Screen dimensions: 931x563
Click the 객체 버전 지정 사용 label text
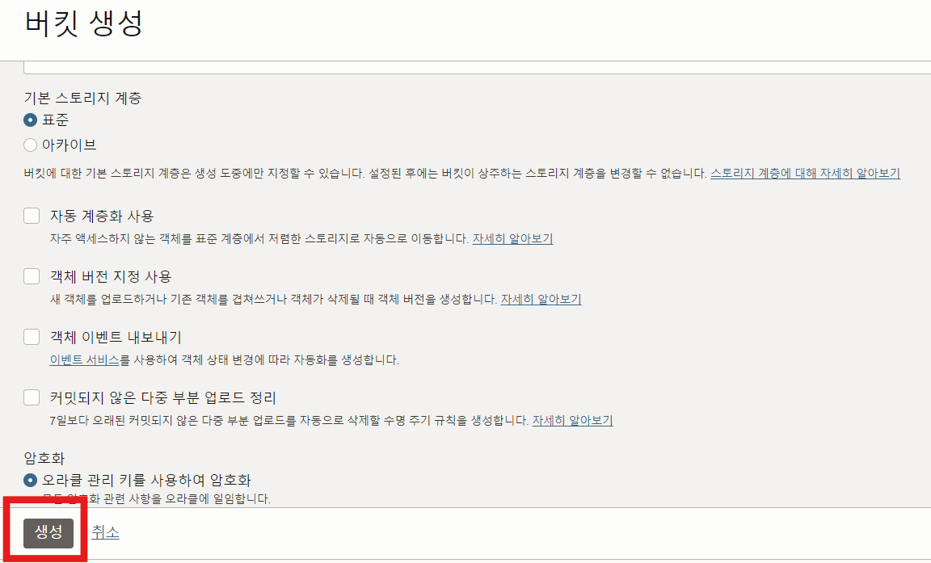point(111,276)
